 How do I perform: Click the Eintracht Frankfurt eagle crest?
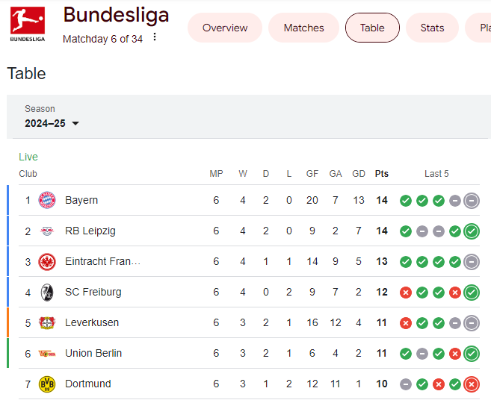coord(47,261)
